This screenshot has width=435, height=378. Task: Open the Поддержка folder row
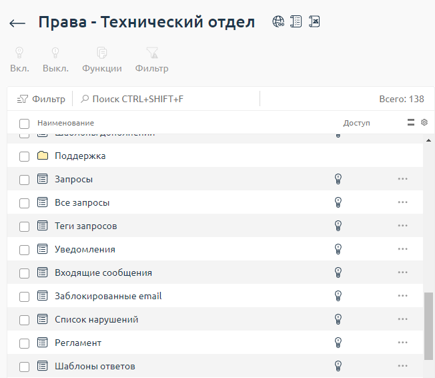(80, 156)
